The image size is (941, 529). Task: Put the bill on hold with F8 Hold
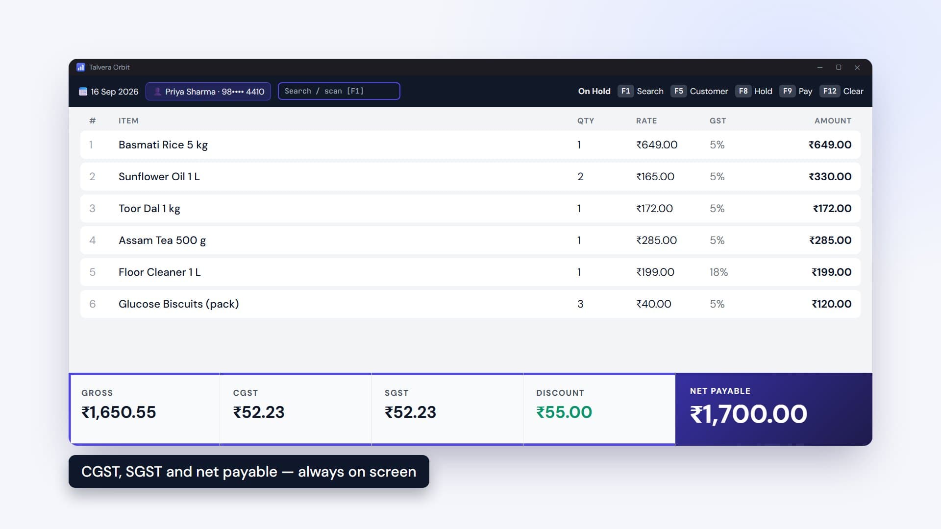(x=754, y=91)
